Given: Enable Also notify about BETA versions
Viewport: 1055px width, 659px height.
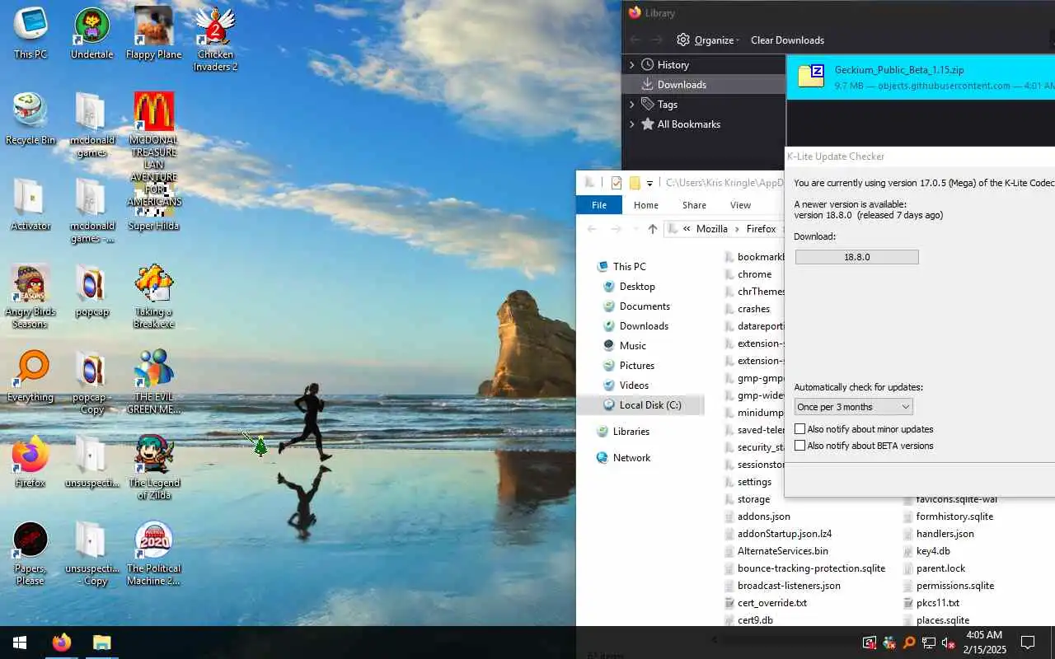Looking at the screenshot, I should coord(799,446).
